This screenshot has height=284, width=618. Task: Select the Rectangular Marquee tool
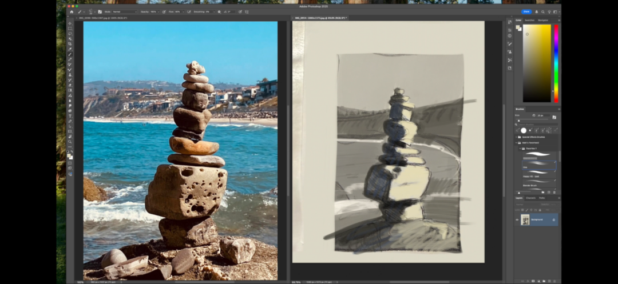70,29
